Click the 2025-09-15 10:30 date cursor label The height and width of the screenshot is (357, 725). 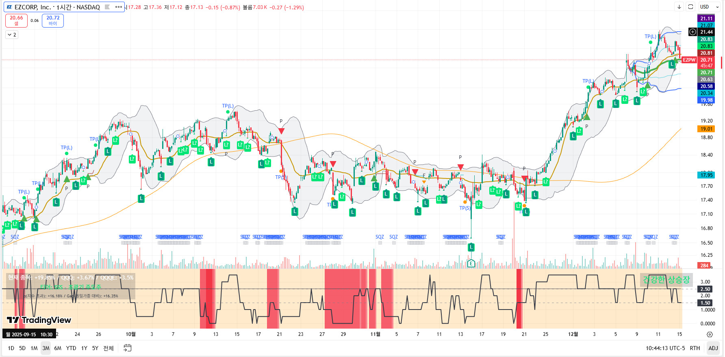[29, 334]
